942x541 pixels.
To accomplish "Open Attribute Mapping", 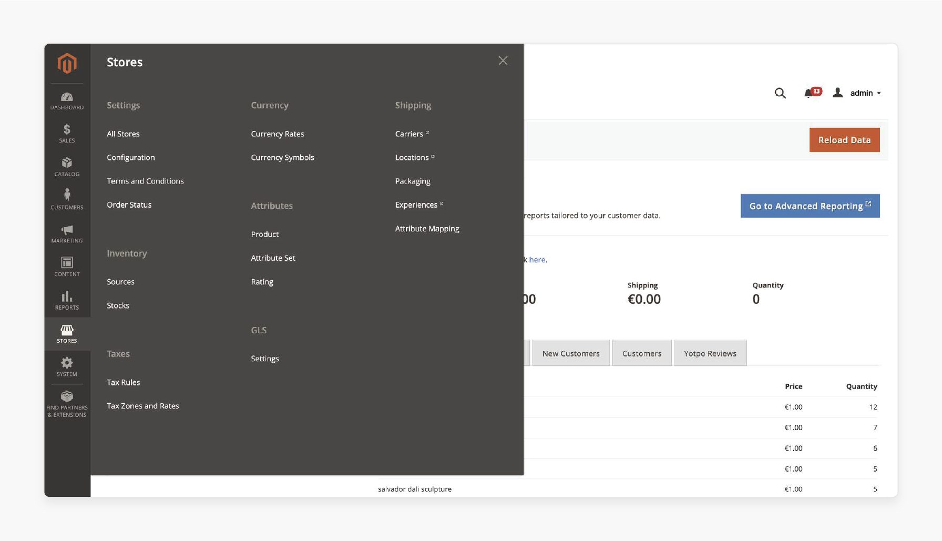I will [x=427, y=229].
